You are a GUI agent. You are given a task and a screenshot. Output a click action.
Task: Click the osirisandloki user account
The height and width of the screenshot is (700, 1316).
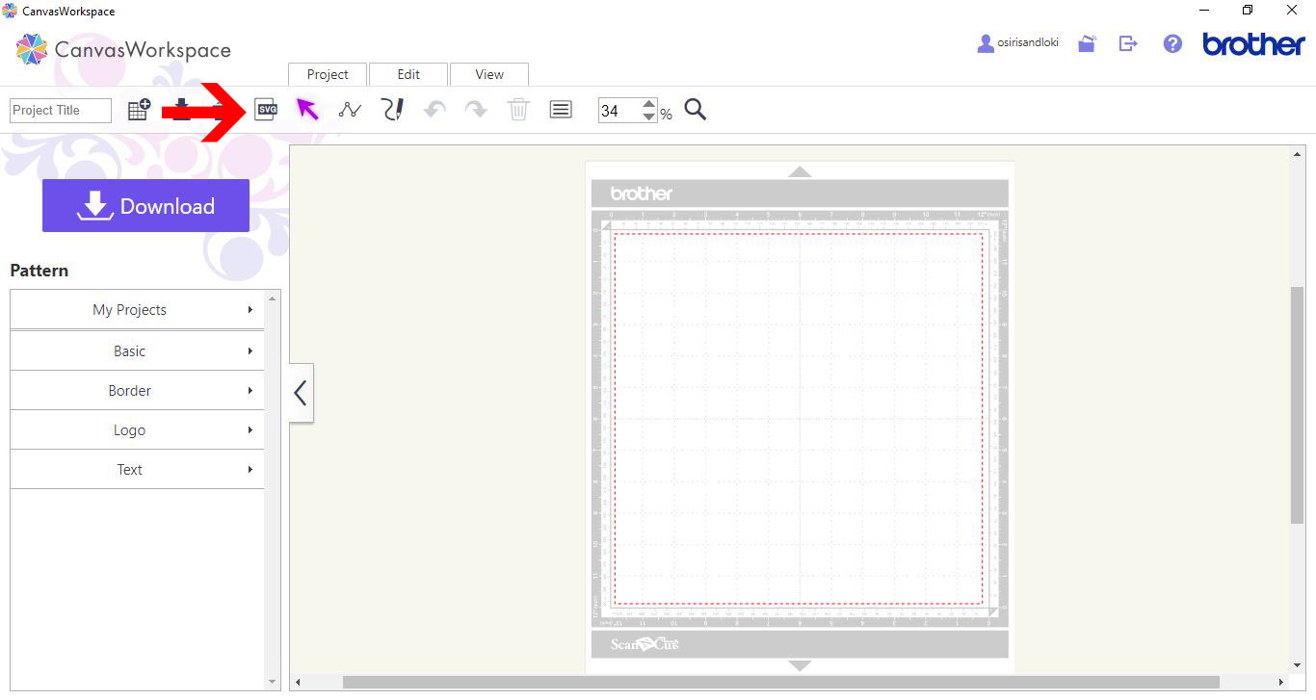(x=1017, y=43)
